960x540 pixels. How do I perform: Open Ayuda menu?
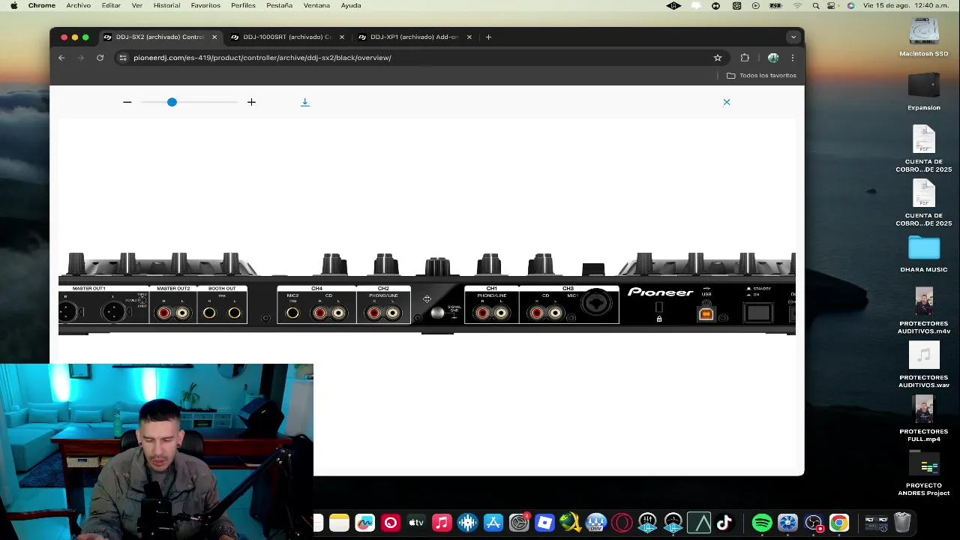point(351,5)
